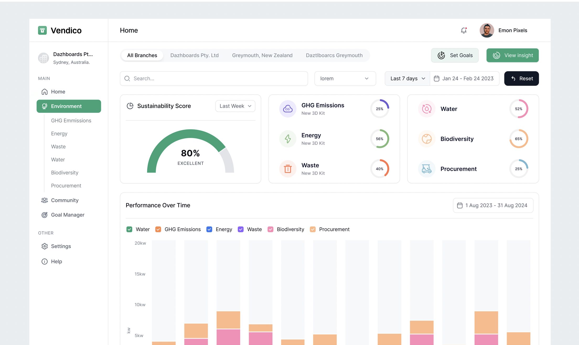Uncheck the Water legend checkbox
This screenshot has height=345, width=579.
click(129, 229)
